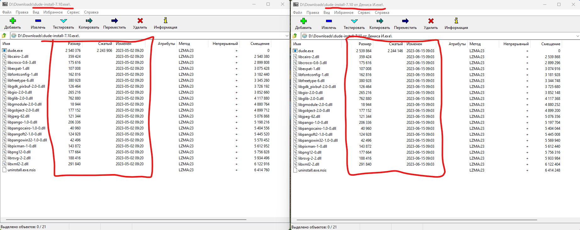Click the Удалить icon in right window
The image size is (580, 230).
pyautogui.click(x=431, y=21)
